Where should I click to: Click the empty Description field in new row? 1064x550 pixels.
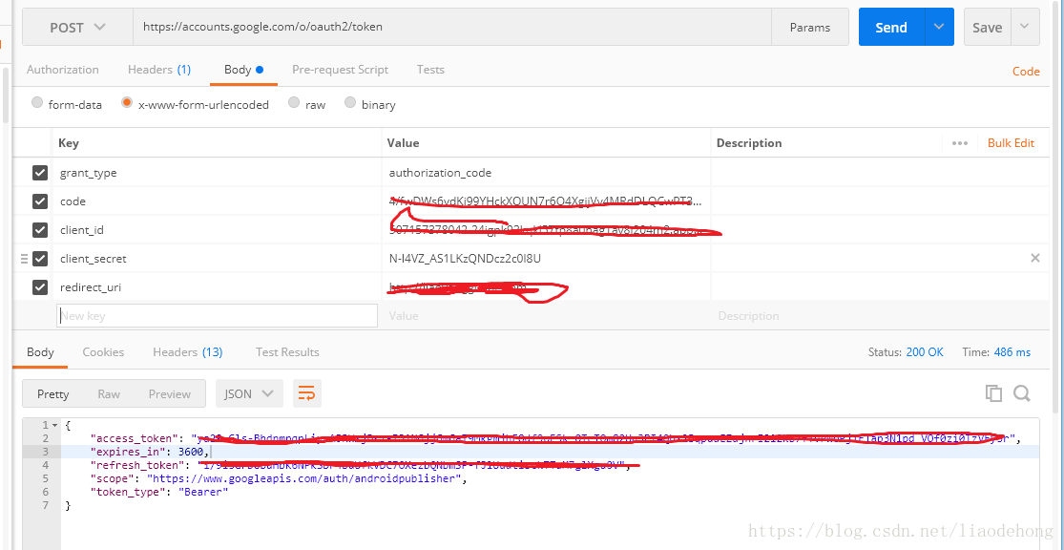coord(880,316)
